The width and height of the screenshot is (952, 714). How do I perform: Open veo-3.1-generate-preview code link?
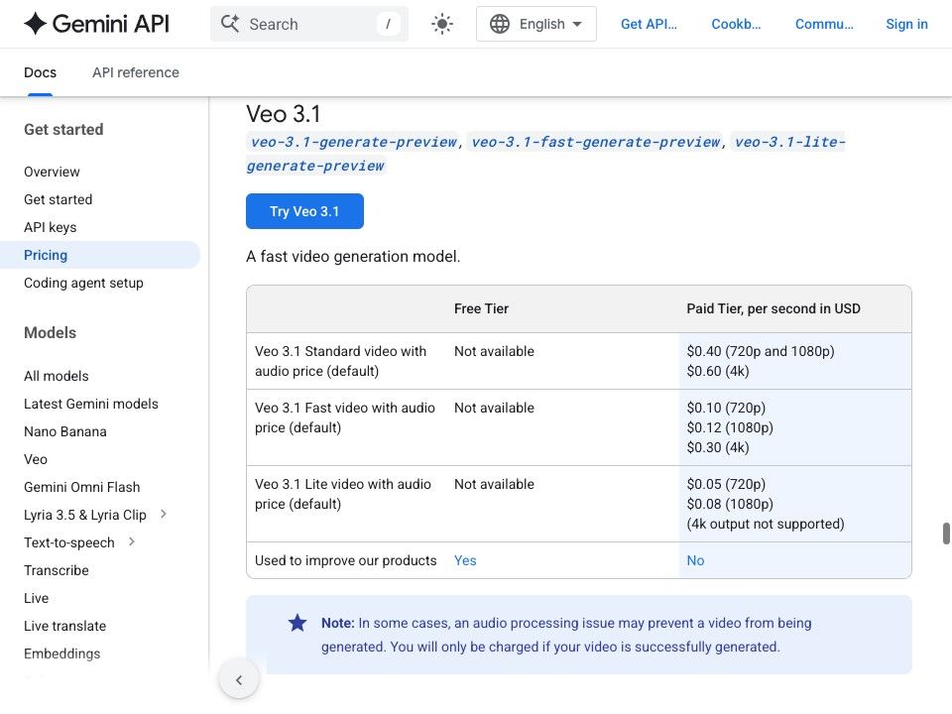(353, 142)
